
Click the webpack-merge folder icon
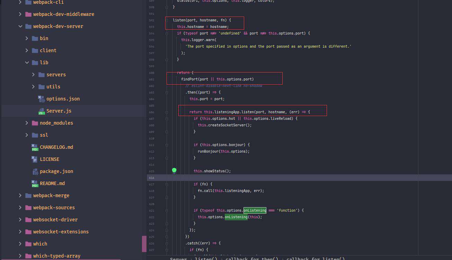(28, 195)
